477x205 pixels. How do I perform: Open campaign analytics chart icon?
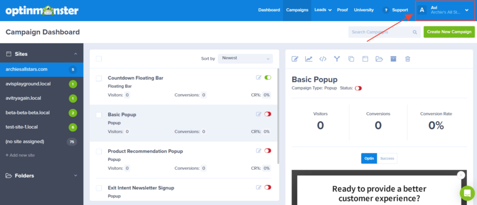tap(309, 59)
